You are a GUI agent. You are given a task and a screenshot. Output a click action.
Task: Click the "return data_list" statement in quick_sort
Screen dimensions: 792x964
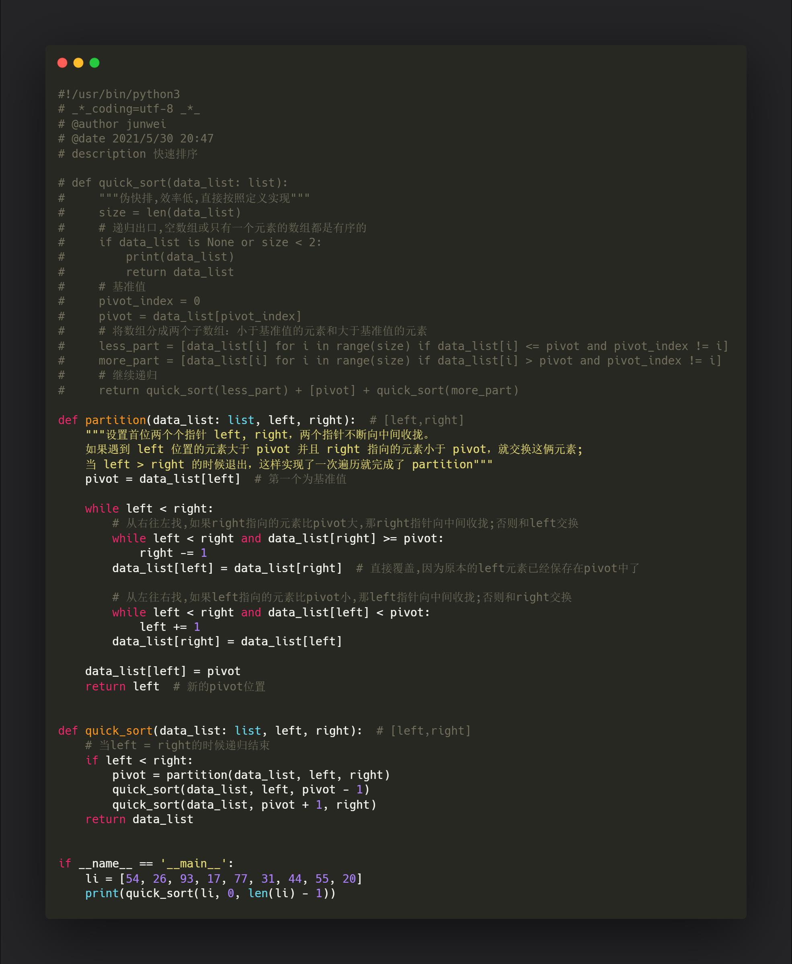[139, 819]
